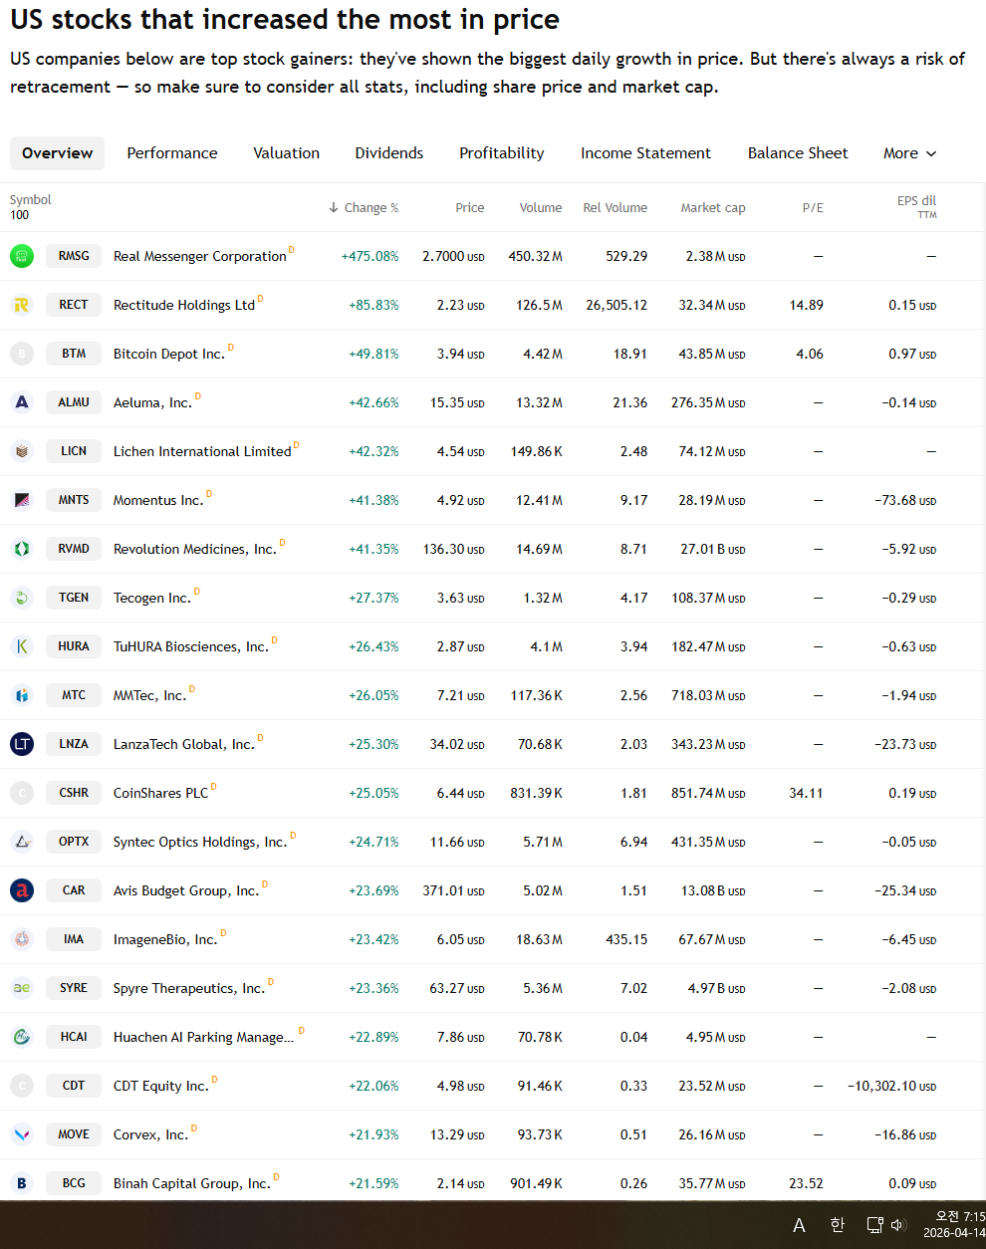Click the 435.15 rel volume value

pos(626,940)
